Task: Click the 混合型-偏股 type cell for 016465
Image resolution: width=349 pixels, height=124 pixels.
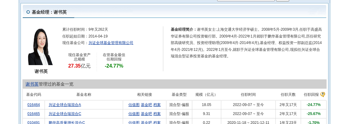Action: (179, 114)
